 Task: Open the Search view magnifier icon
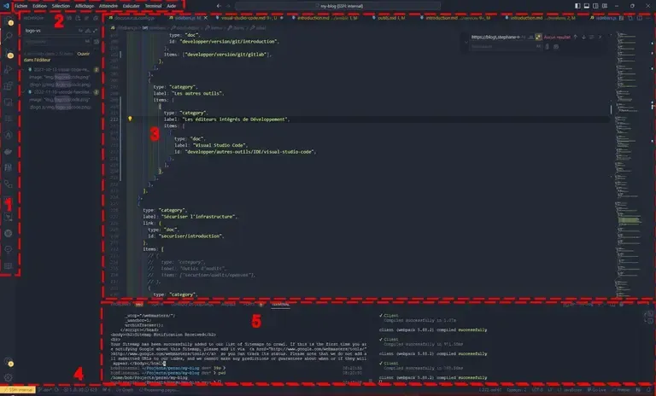pos(9,37)
